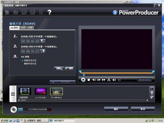Switch to the merge tab
164x123 pixels.
[x=23, y=28]
